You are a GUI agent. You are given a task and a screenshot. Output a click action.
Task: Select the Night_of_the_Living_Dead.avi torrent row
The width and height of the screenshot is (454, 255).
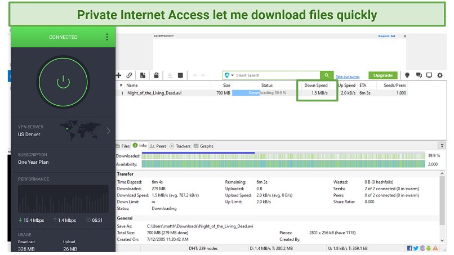pyautogui.click(x=262, y=93)
